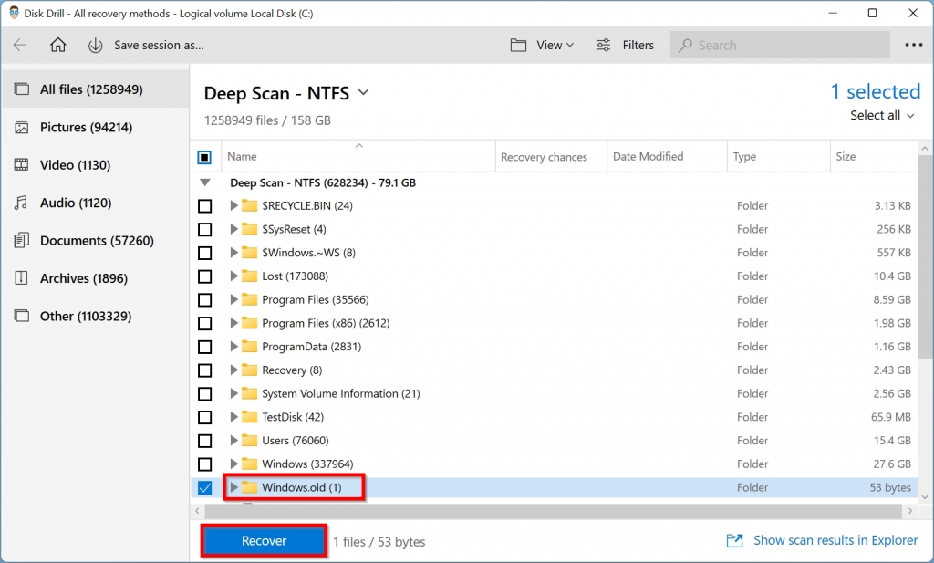The height and width of the screenshot is (563, 934).
Task: Expand the Select all options chevron
Action: [x=909, y=115]
